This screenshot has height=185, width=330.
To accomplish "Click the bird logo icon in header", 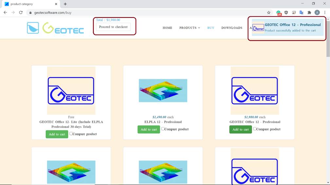I will coord(33,28).
